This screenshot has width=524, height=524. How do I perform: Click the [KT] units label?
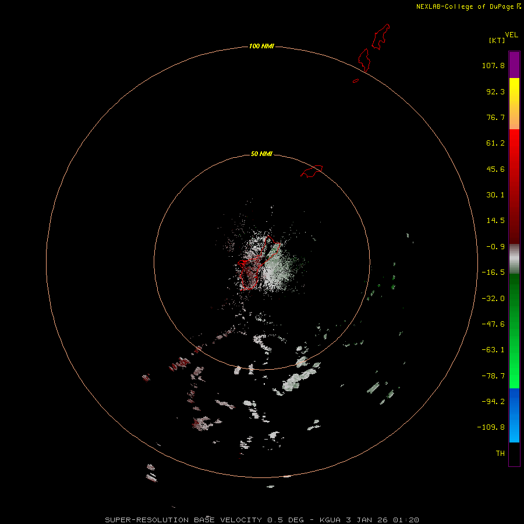click(497, 40)
